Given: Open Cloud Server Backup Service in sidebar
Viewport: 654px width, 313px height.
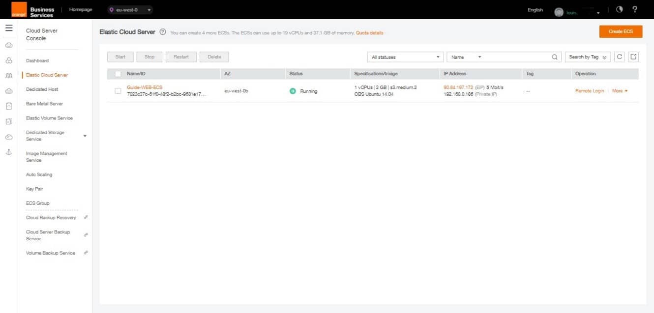Looking at the screenshot, I should 48,235.
